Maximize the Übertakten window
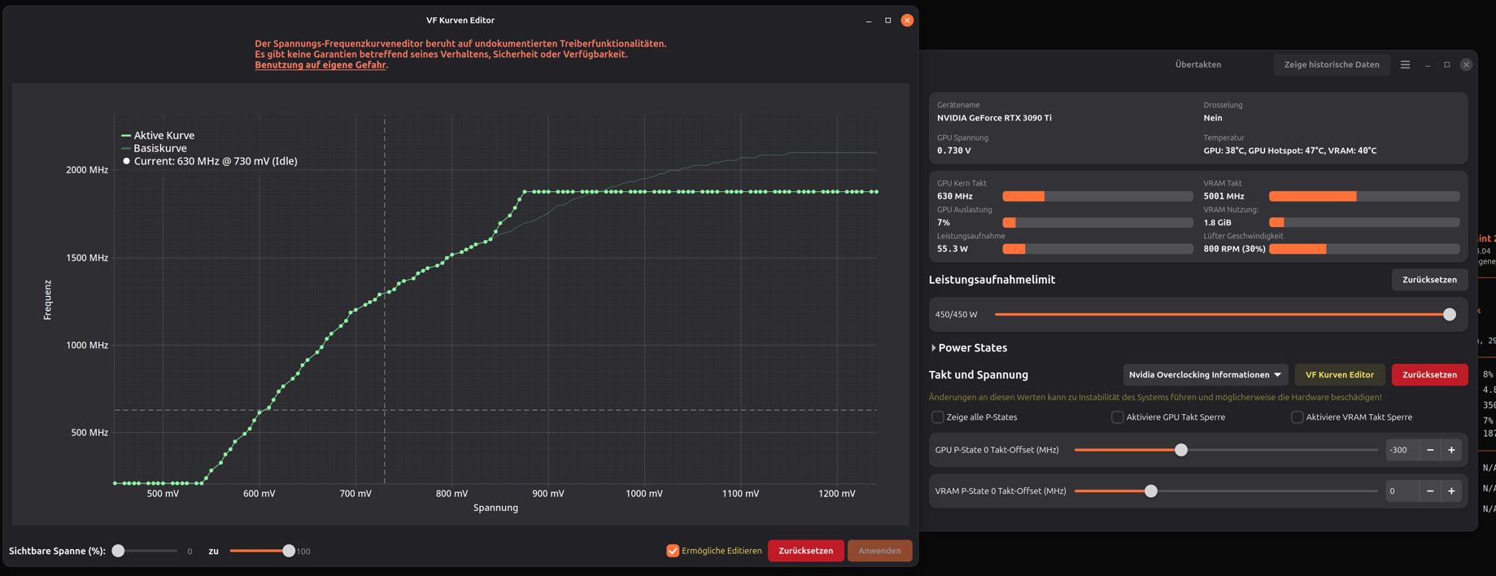The height and width of the screenshot is (576, 1496). click(1446, 64)
